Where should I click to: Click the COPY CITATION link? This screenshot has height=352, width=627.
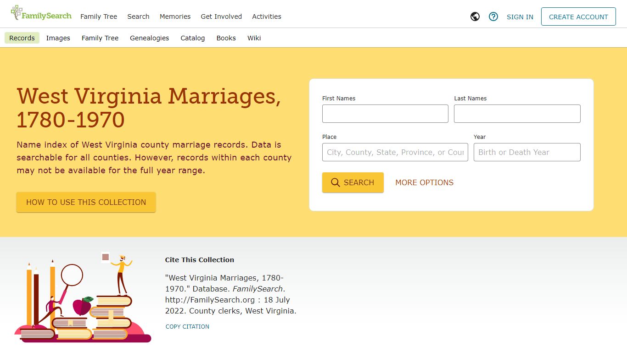tap(187, 327)
